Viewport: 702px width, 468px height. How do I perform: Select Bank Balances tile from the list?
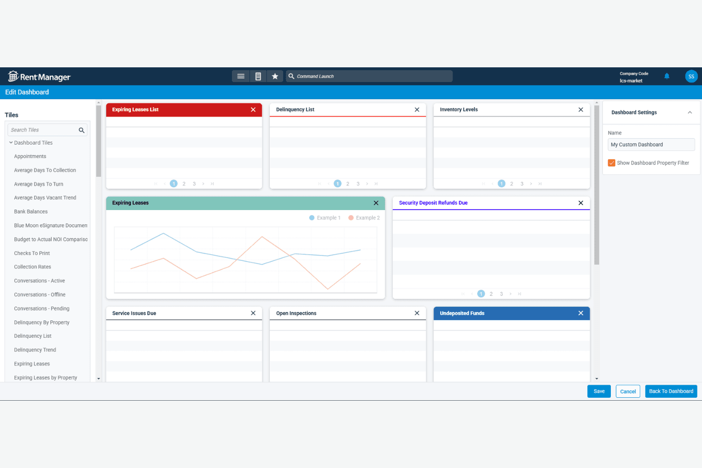31,212
